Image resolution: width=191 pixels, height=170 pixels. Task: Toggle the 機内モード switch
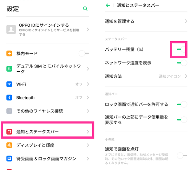(x=84, y=53)
